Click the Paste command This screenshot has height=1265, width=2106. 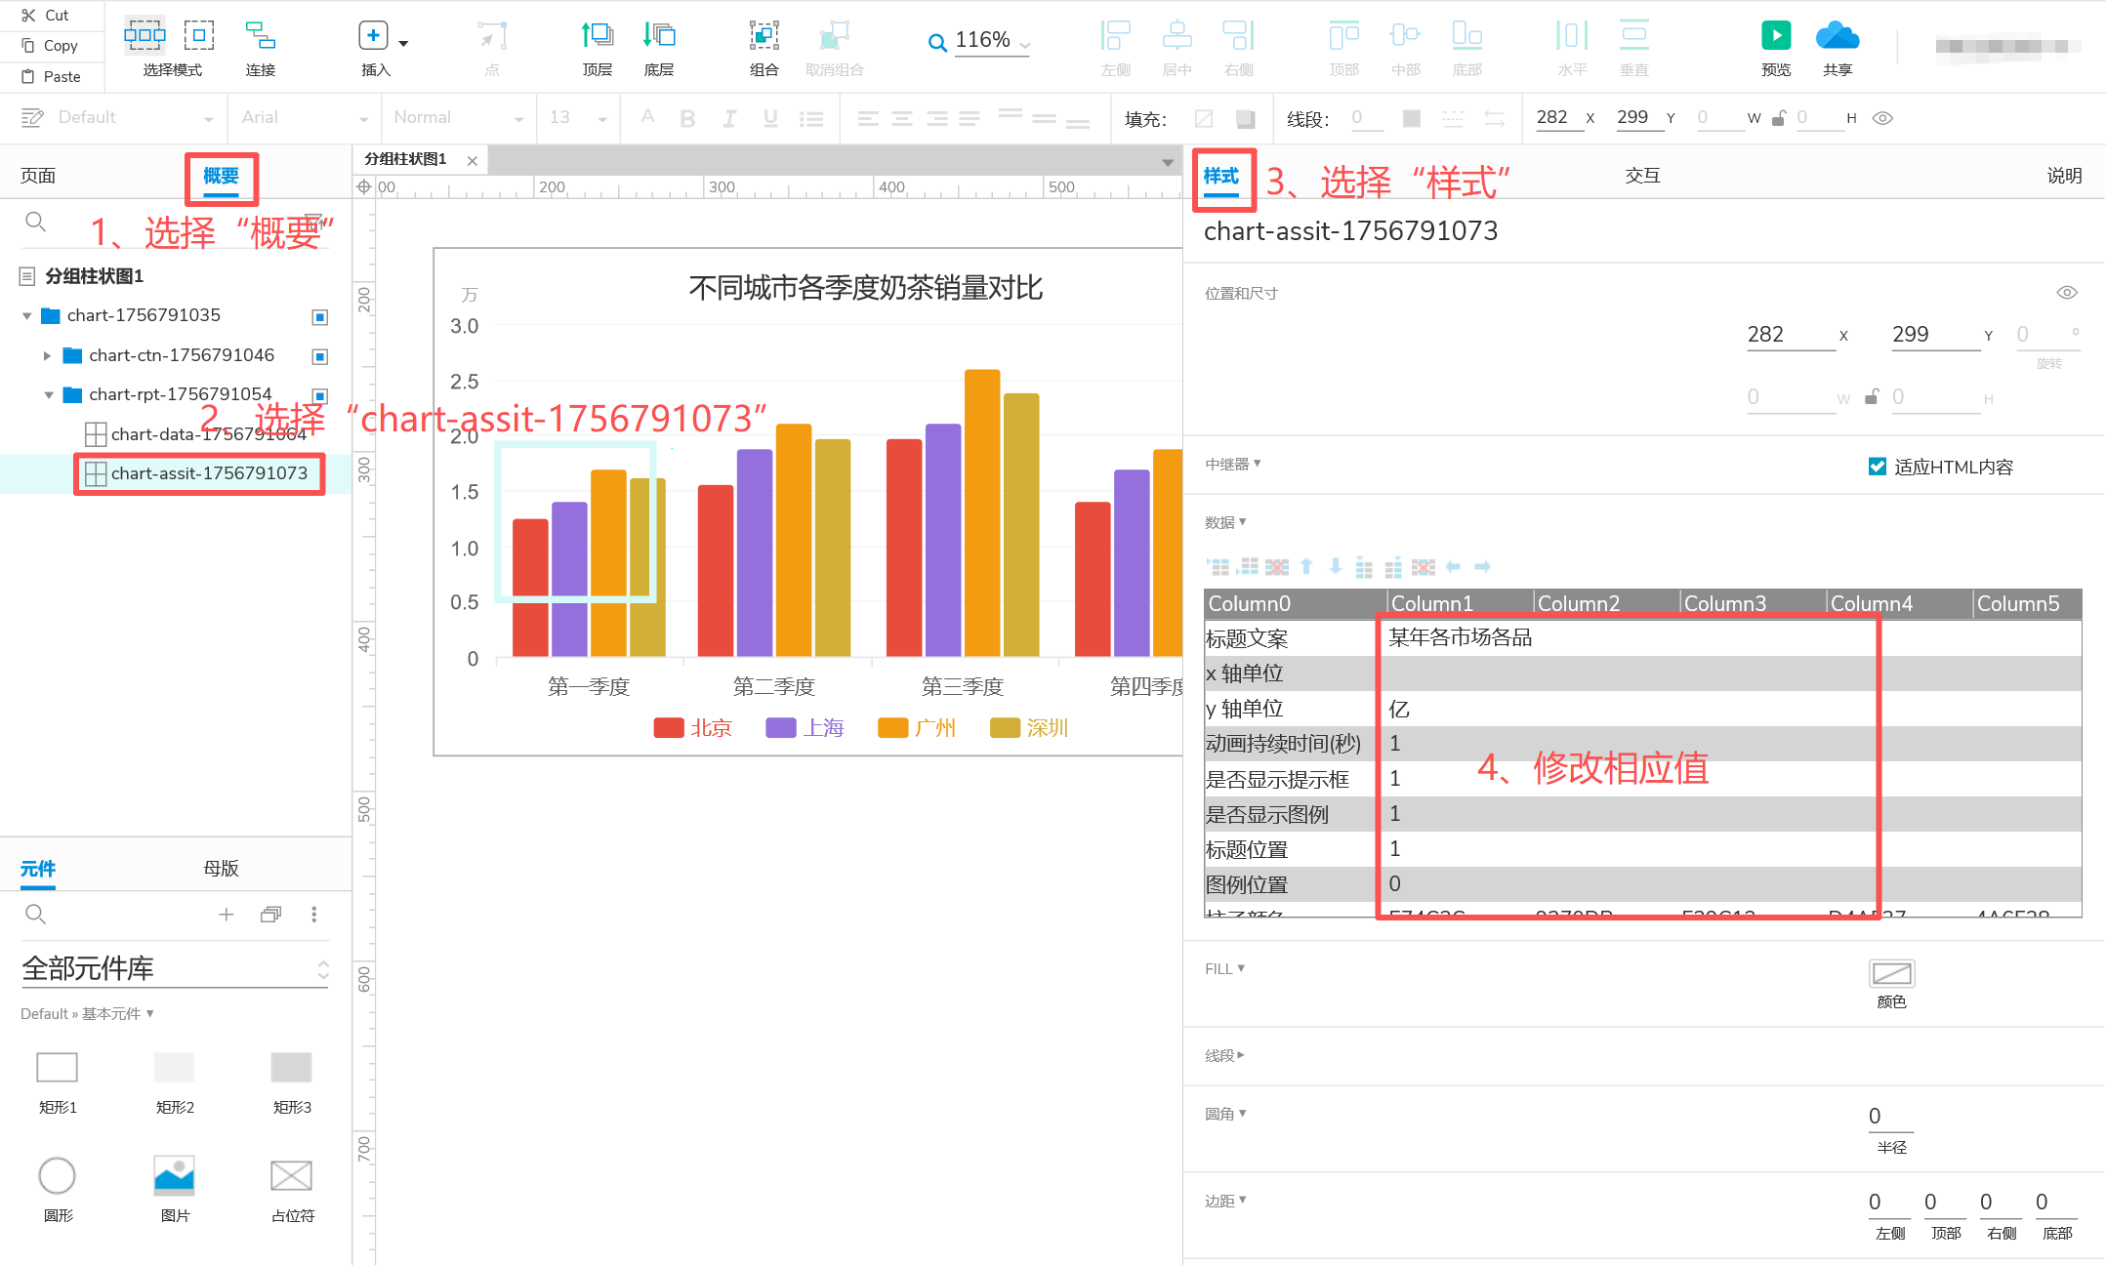[x=51, y=76]
